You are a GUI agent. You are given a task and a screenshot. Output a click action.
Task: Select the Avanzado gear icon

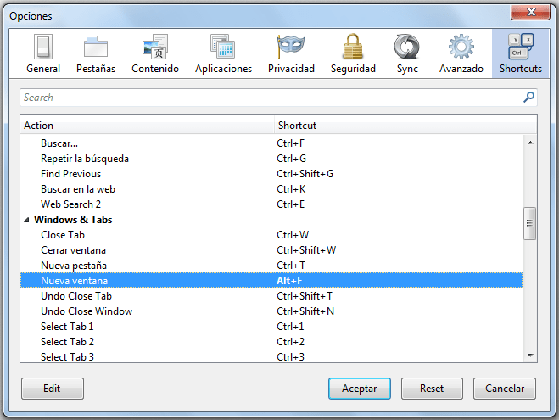click(461, 47)
